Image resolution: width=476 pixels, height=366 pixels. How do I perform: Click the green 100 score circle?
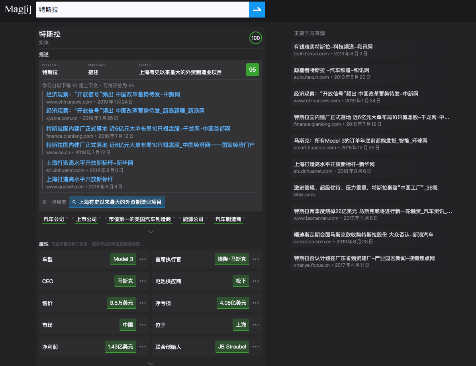pos(256,38)
